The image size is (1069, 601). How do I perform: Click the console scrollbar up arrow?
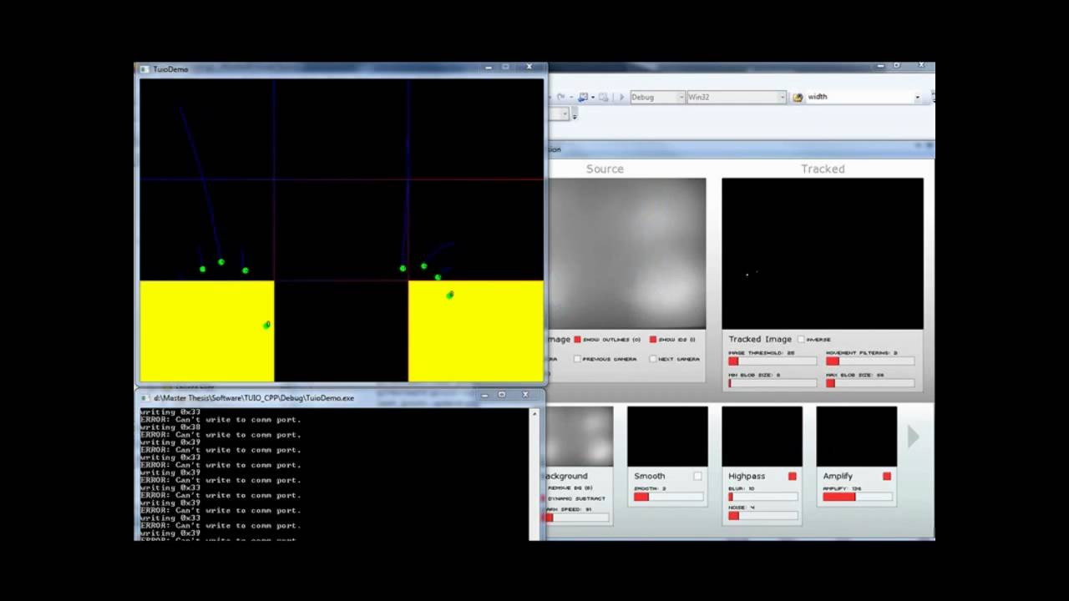534,412
